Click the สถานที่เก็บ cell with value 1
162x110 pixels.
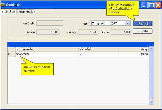[x=98, y=54]
